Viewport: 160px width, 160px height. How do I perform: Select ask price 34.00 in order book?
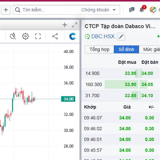click(x=147, y=73)
